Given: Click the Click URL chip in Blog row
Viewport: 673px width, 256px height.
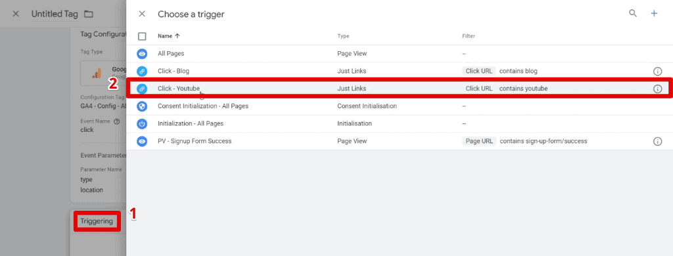Looking at the screenshot, I should click(479, 71).
